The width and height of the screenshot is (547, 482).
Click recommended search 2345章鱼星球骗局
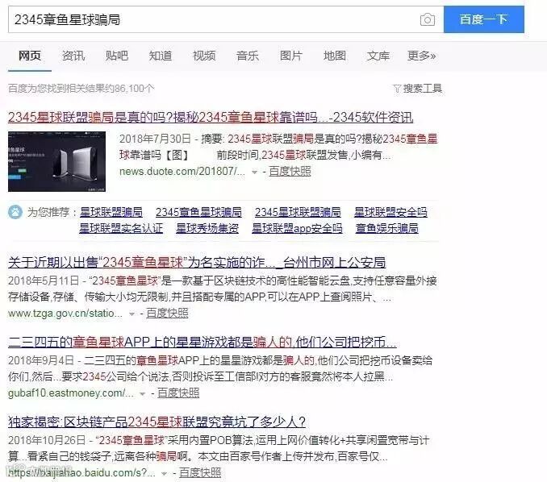[198, 212]
